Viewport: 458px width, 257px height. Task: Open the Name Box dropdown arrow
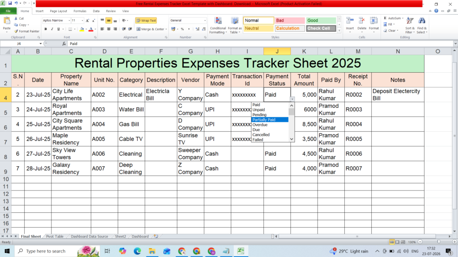tap(41, 44)
